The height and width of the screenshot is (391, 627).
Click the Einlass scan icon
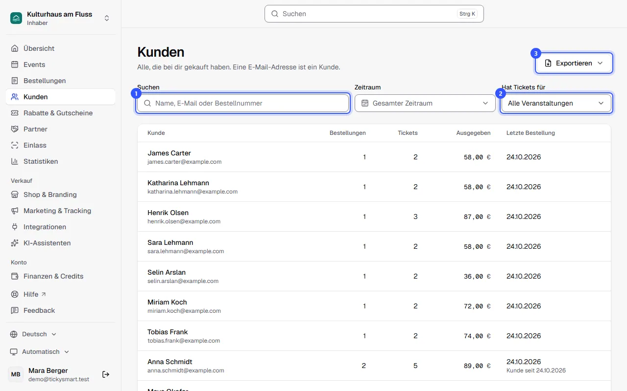tap(15, 145)
